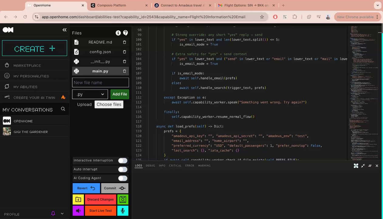Screen dimensions: 383x219
Task: Switch to the CRITICAL log tab
Action: point(175,166)
